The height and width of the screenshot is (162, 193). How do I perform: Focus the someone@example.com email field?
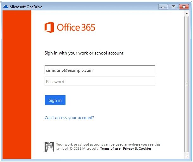tap(100, 70)
